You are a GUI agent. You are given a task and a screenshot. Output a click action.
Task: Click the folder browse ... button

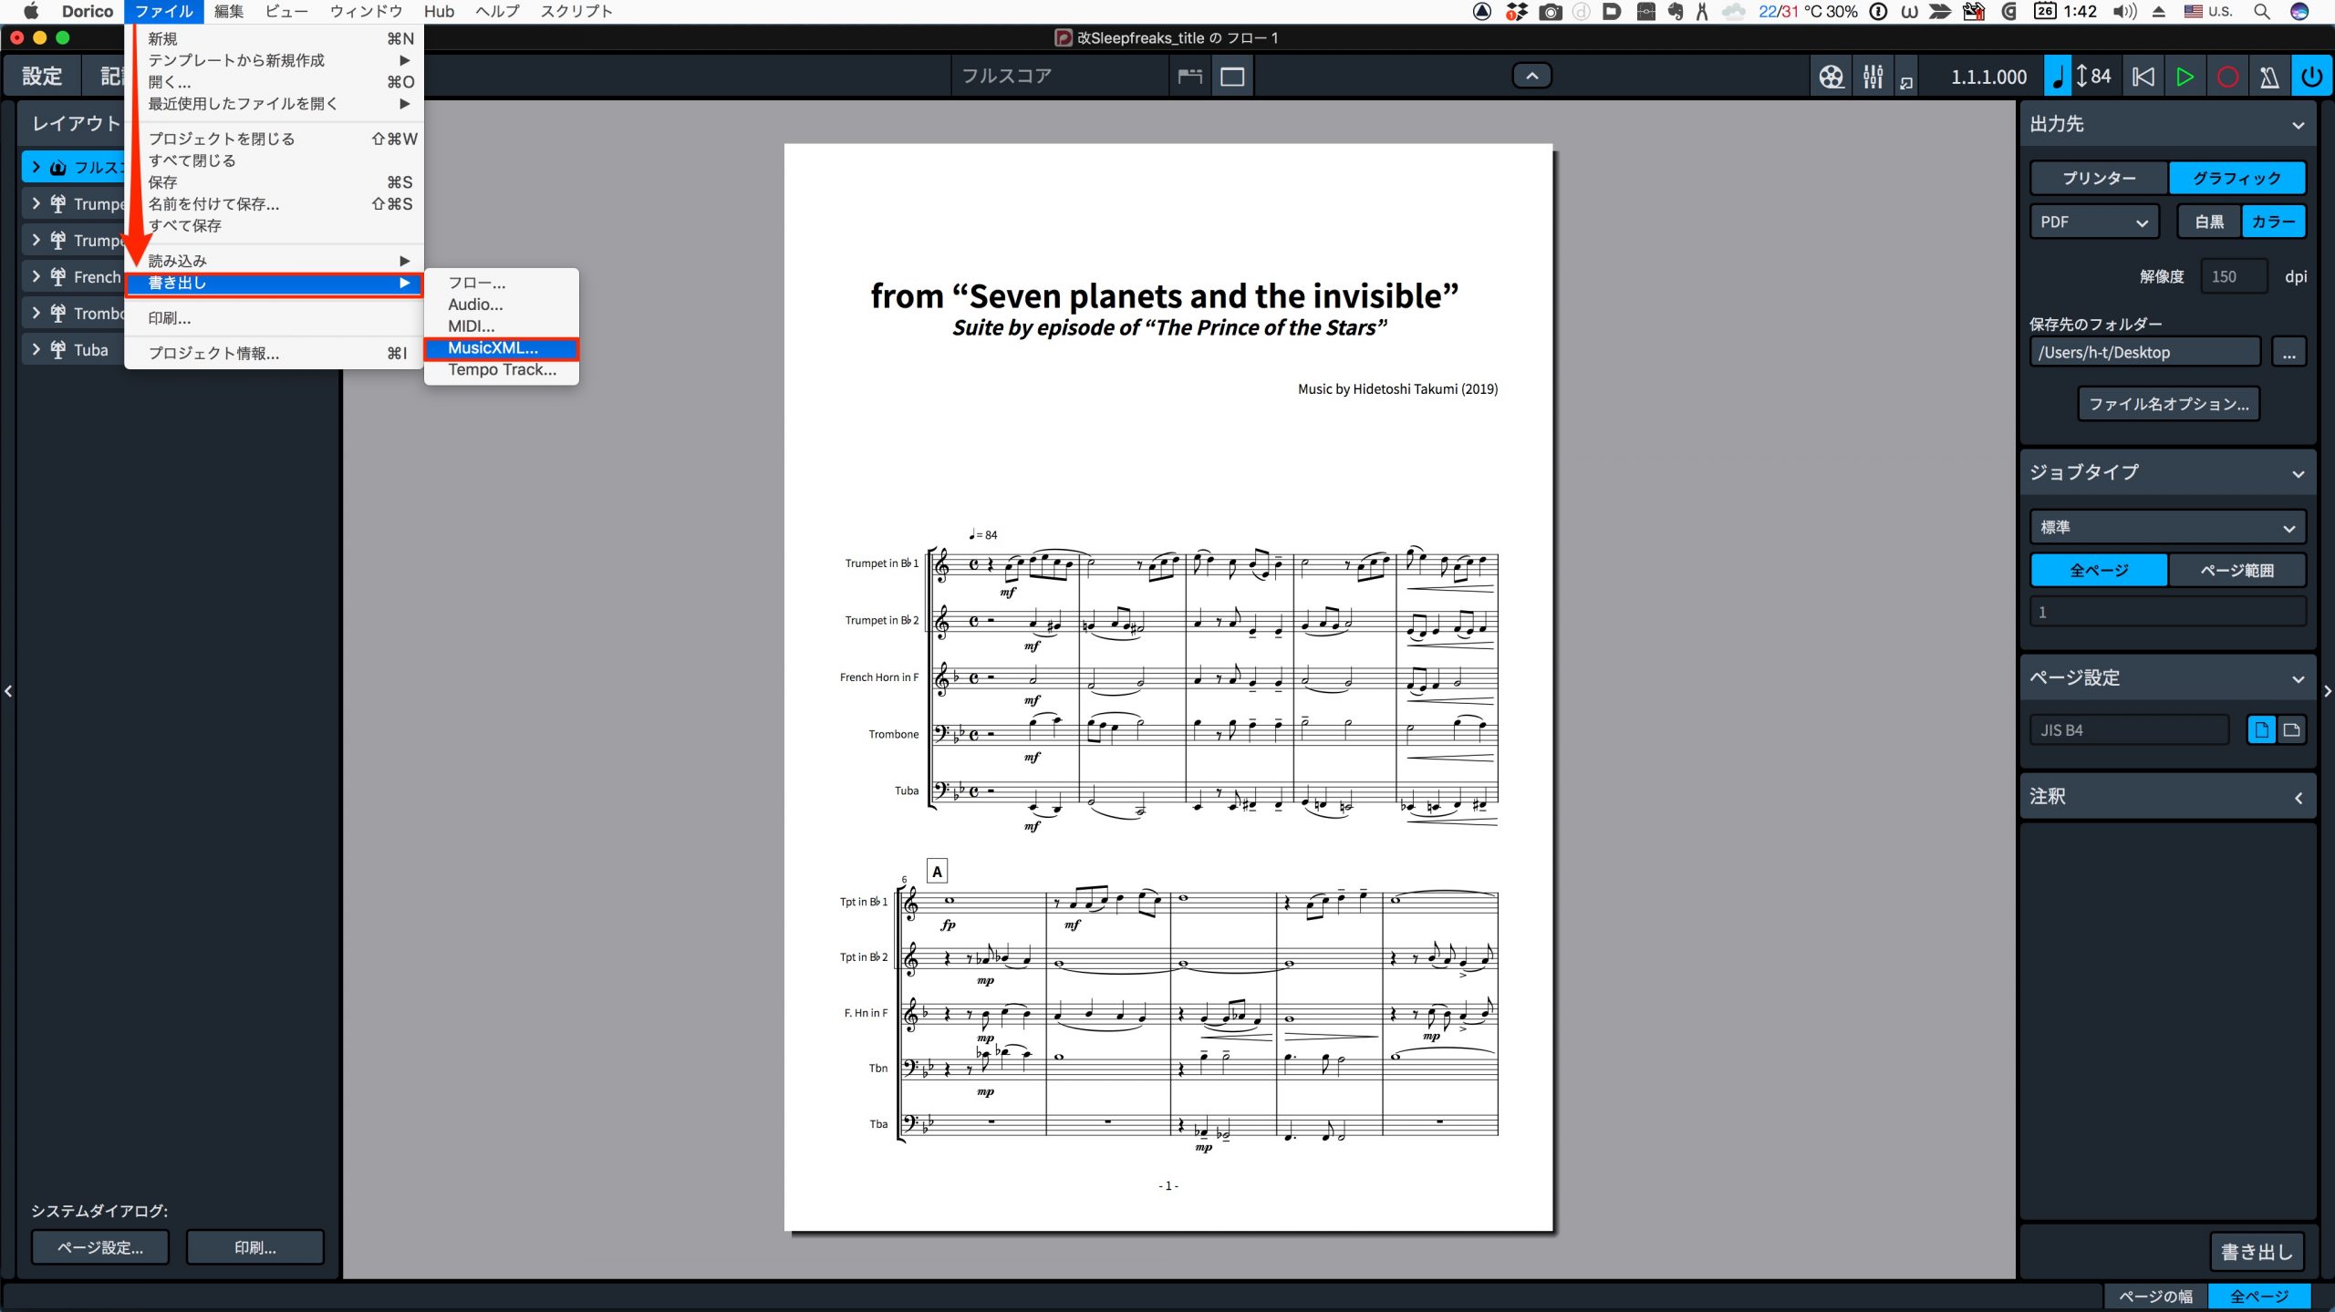tap(2288, 352)
